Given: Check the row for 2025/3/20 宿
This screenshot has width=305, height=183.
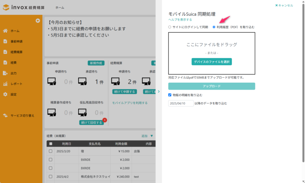Looking at the screenshot, I should pyautogui.click(x=51, y=151).
